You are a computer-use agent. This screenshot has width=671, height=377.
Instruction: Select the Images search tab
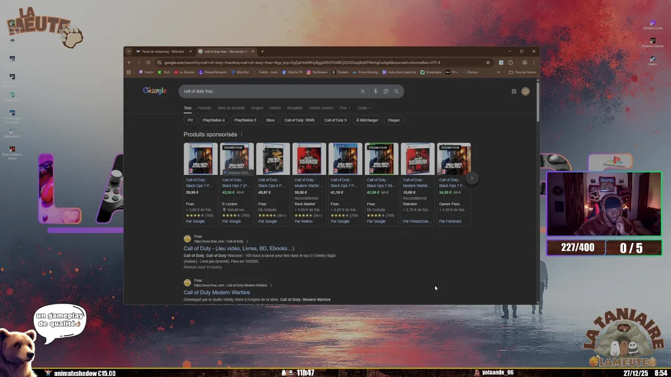coord(257,108)
